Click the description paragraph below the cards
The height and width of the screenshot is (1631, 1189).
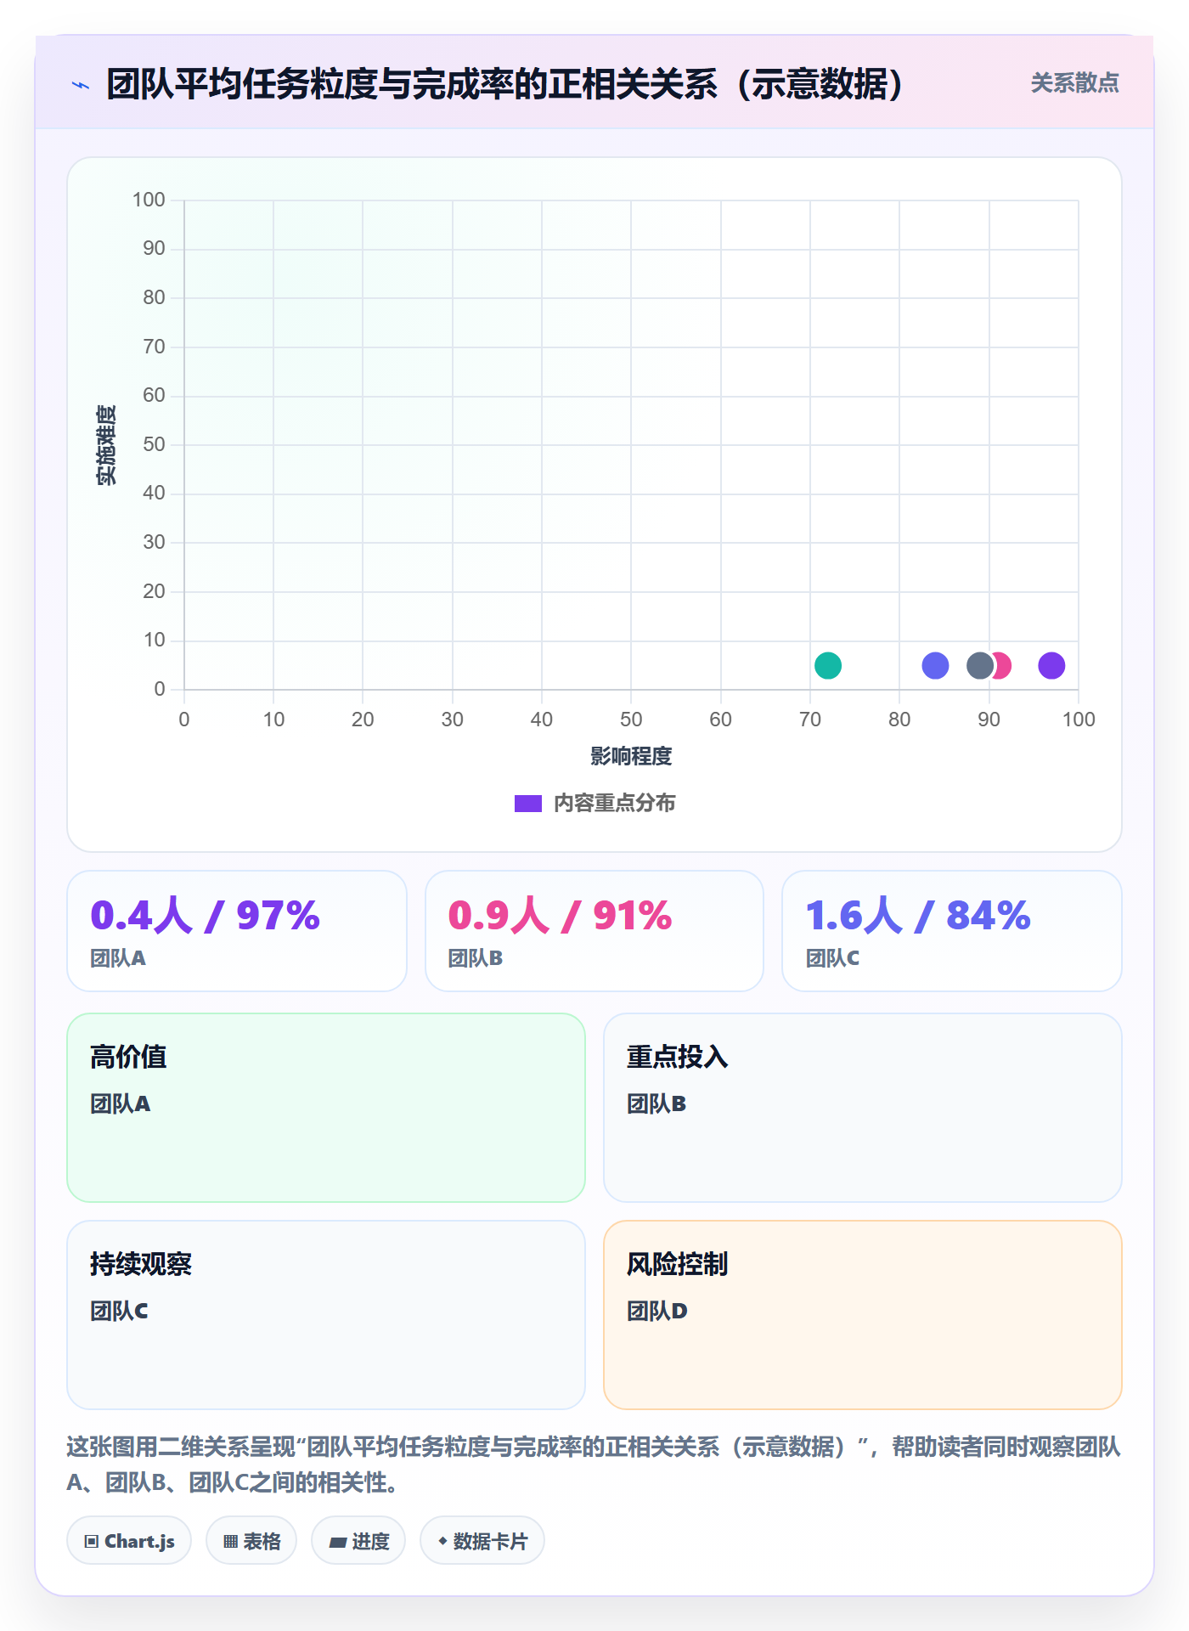coord(594,1465)
